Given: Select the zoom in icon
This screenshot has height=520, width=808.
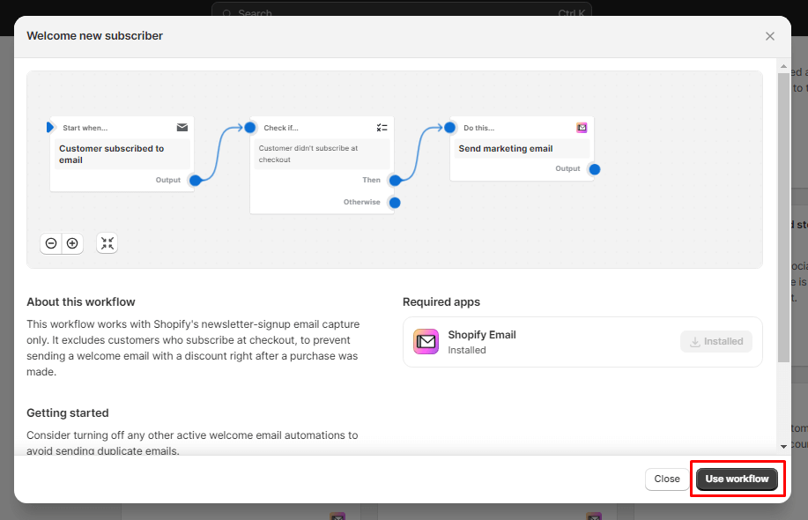Looking at the screenshot, I should [x=71, y=243].
